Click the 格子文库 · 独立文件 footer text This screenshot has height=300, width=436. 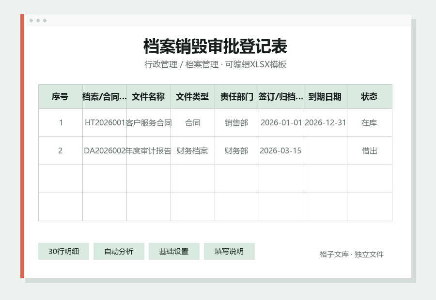click(352, 255)
